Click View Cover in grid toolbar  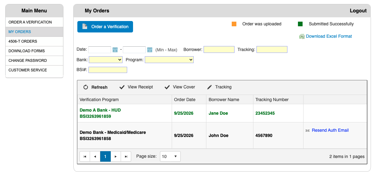pyautogui.click(x=180, y=87)
